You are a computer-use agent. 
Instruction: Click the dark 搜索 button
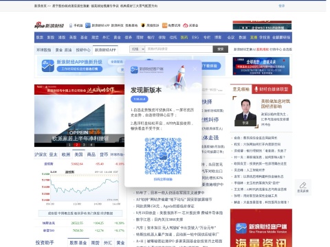point(220,49)
